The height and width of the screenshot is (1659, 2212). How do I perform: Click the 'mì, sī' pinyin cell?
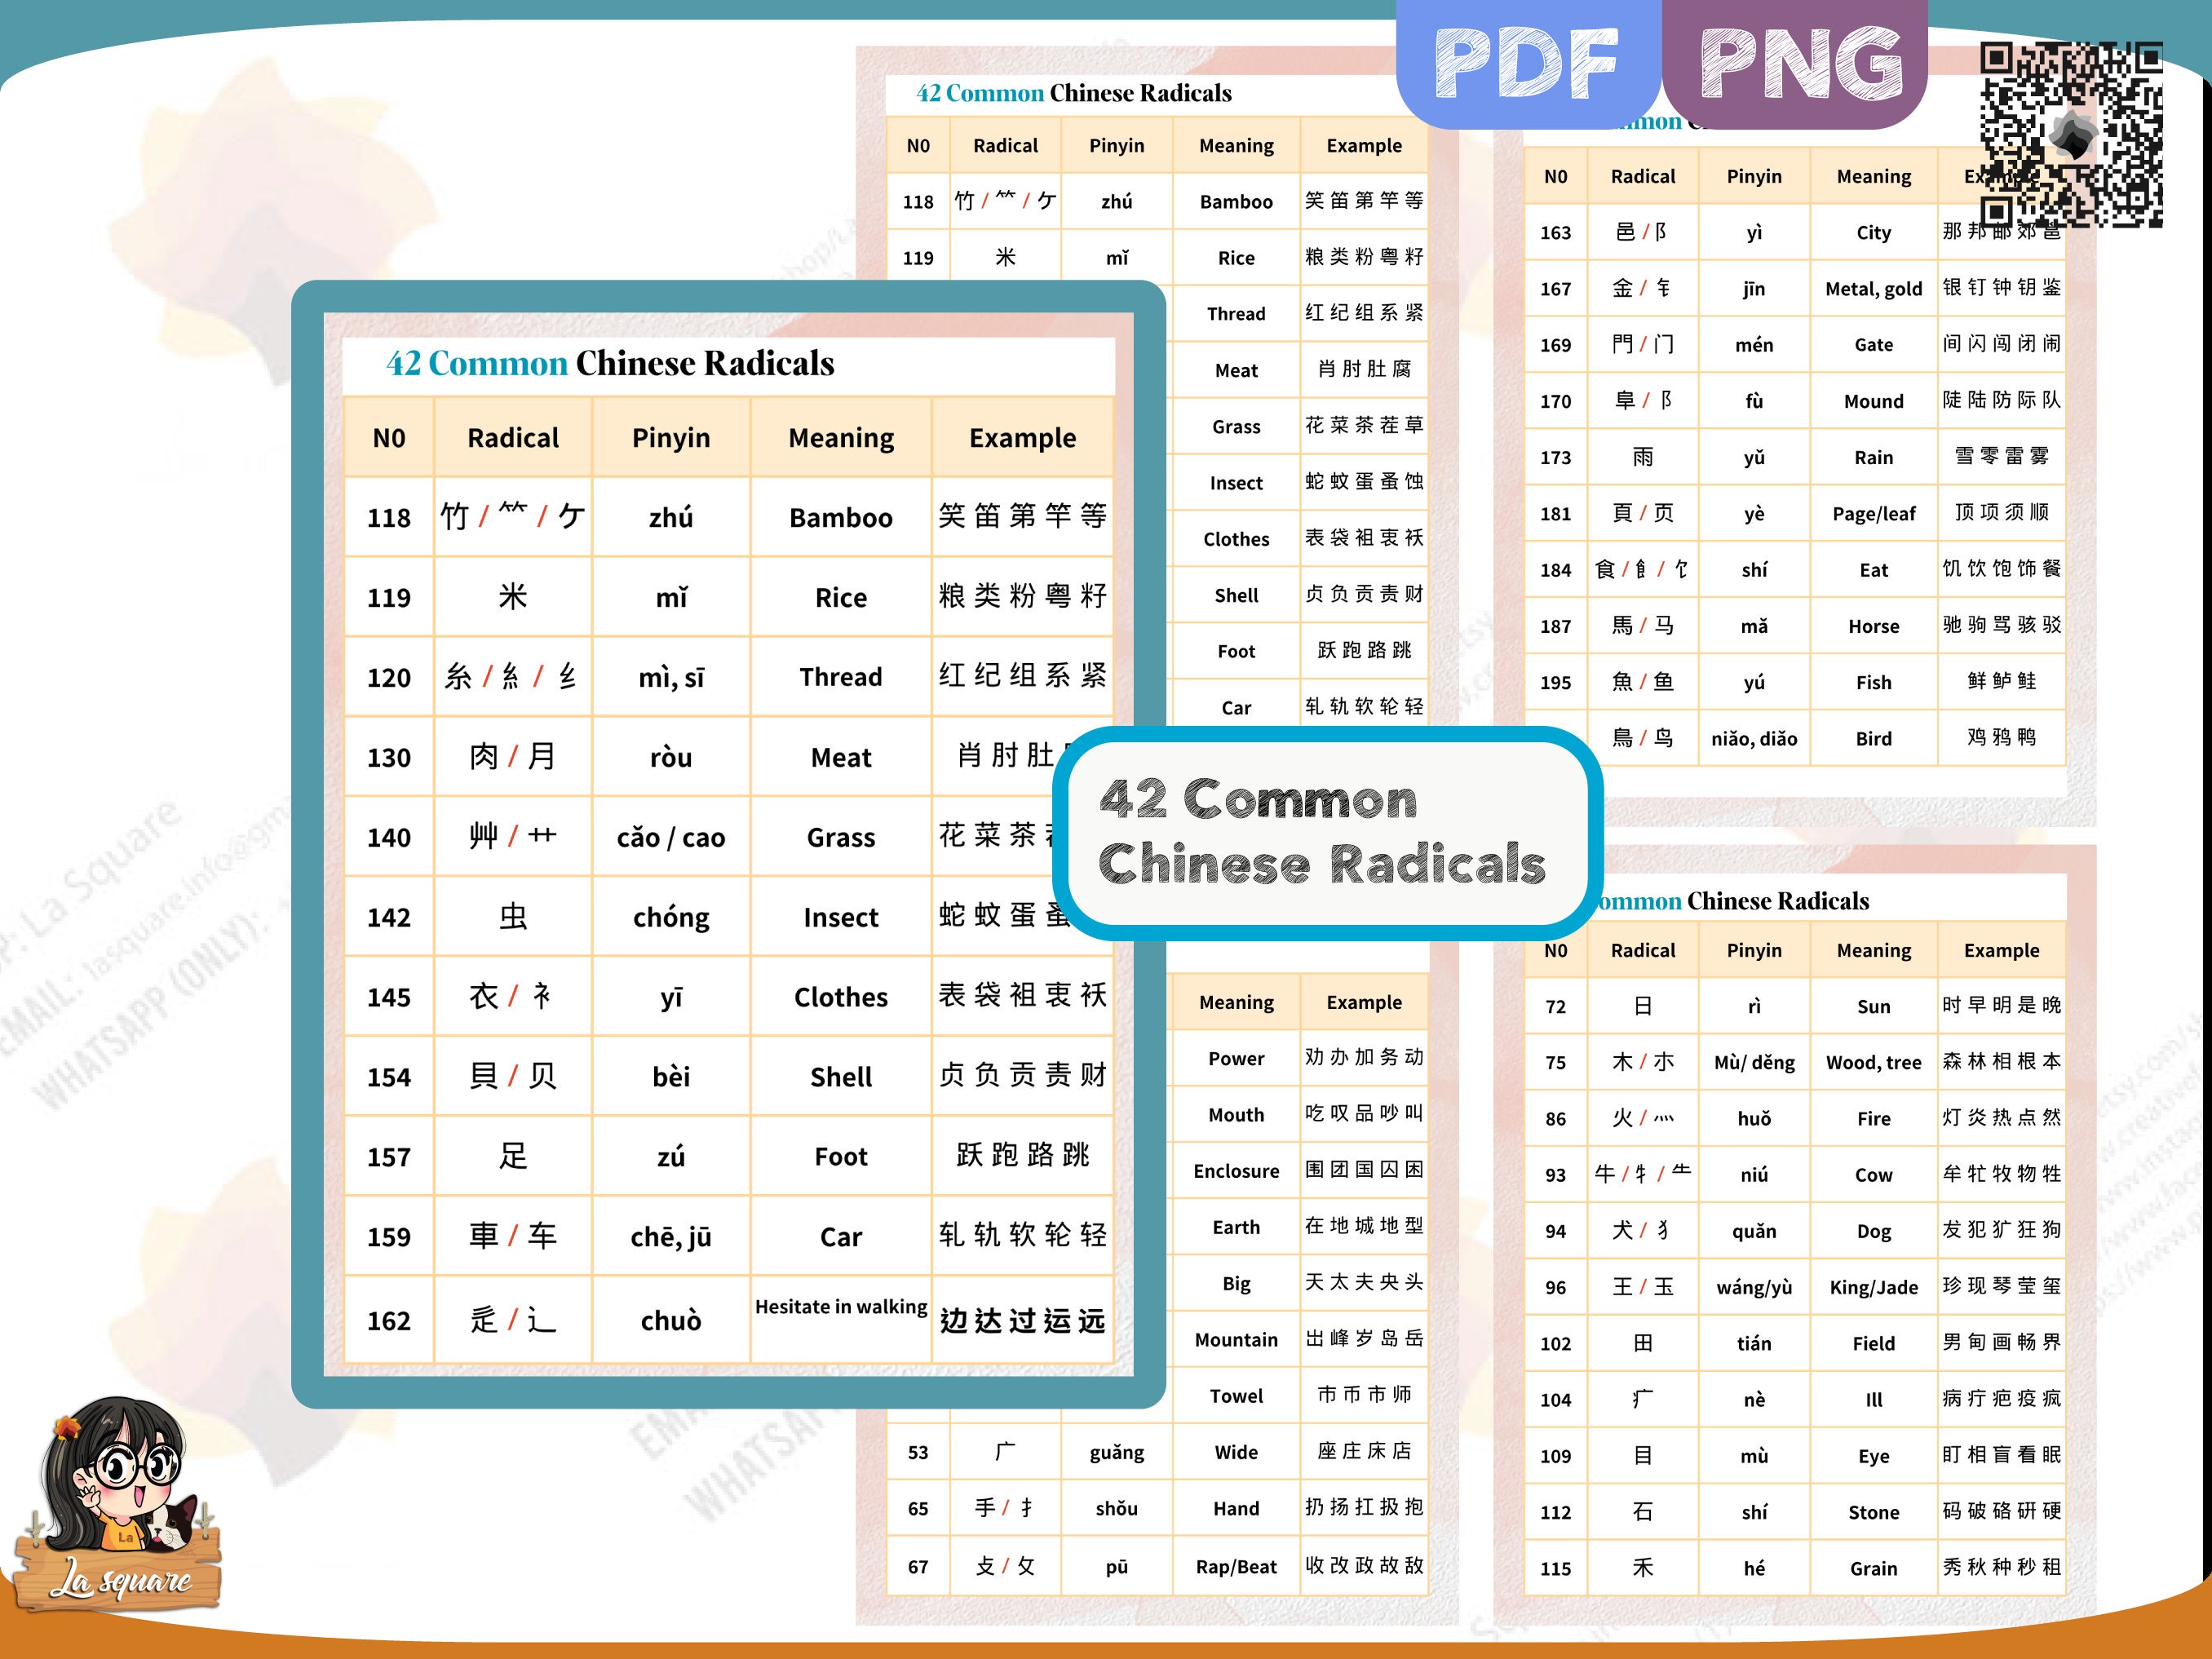coord(671,677)
